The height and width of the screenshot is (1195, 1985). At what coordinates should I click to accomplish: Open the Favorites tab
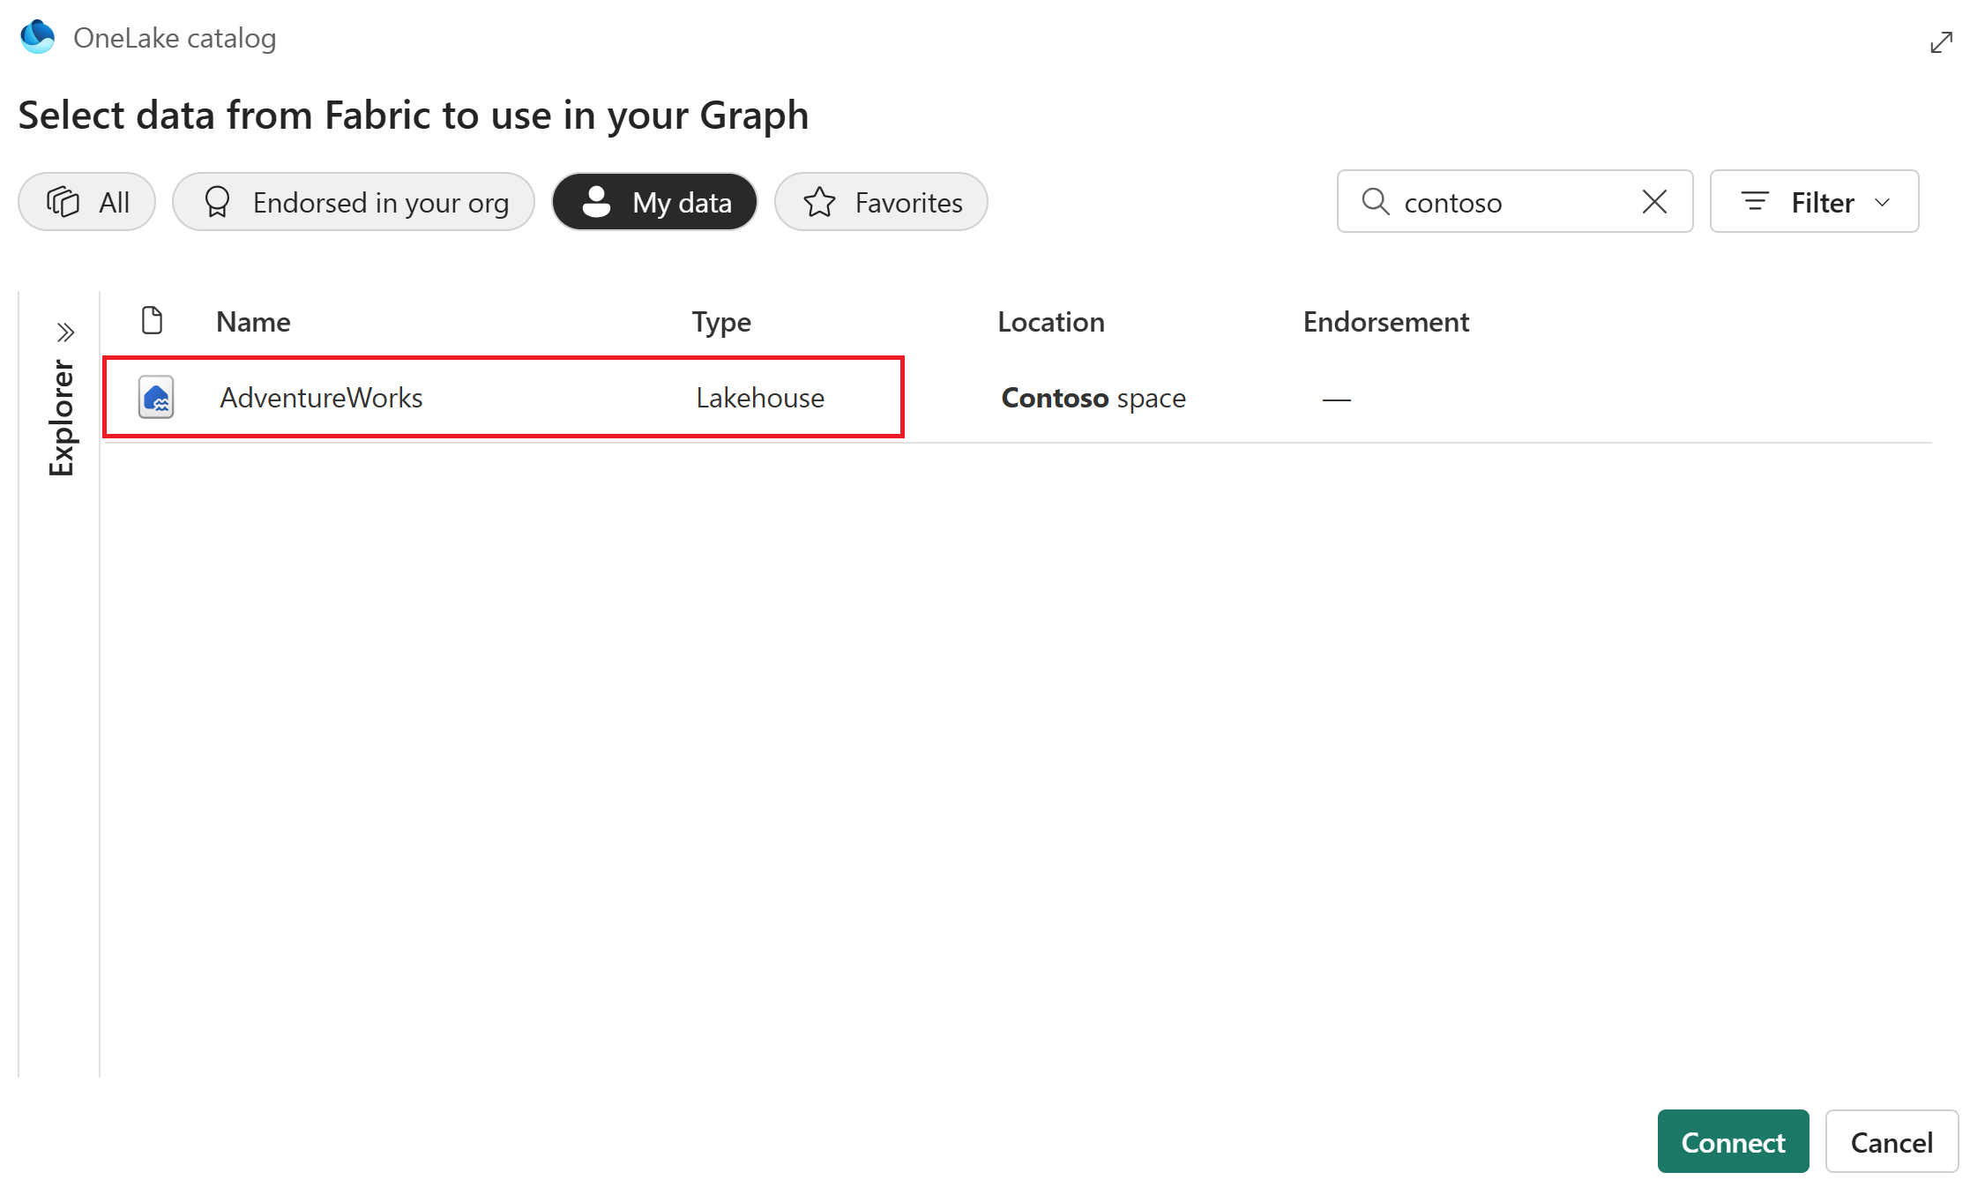(881, 202)
